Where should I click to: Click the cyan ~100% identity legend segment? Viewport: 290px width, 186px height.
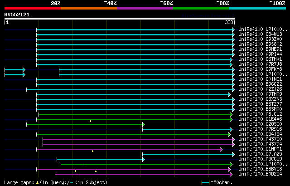[x=258, y=8]
